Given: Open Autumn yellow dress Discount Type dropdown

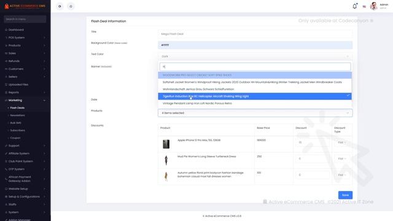Looking at the screenshot, I should tap(342, 175).
